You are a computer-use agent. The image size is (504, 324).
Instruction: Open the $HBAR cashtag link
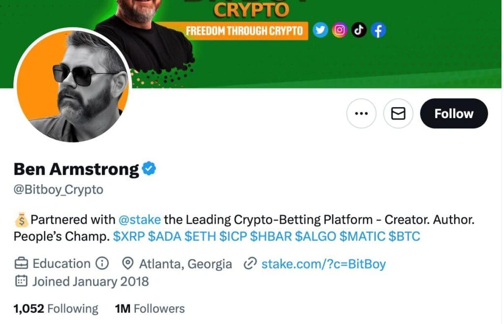pos(270,236)
